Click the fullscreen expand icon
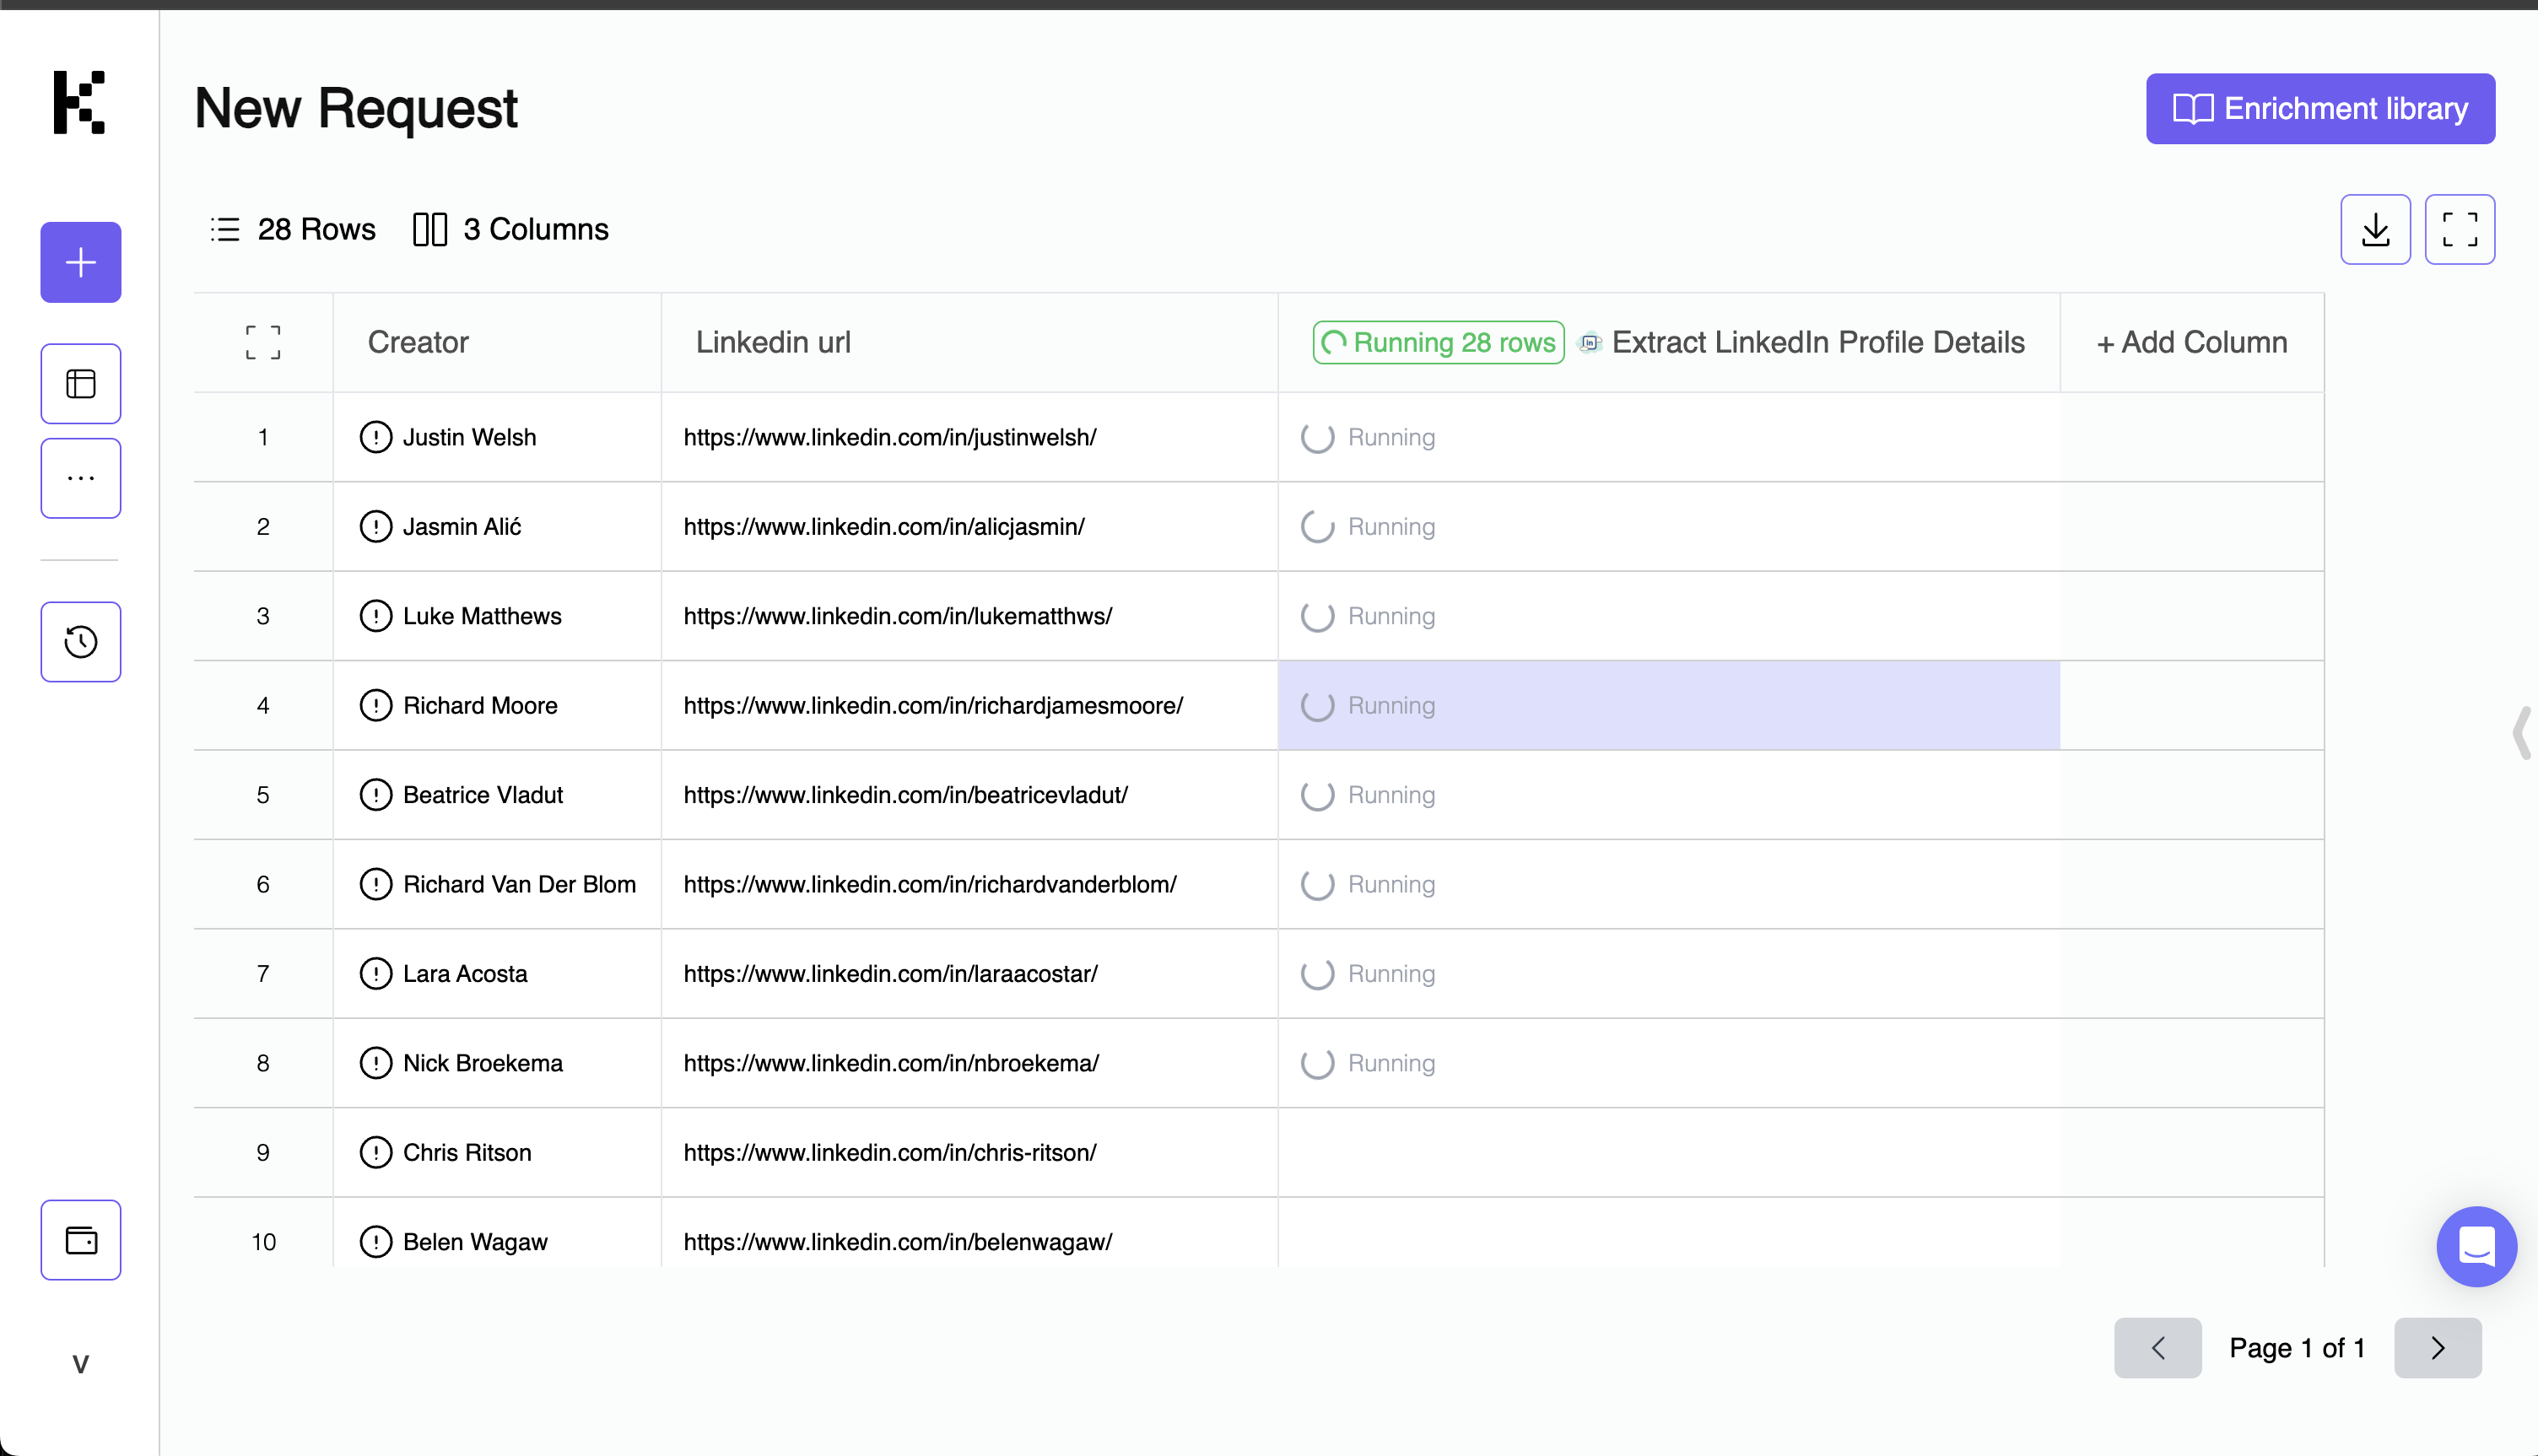 pyautogui.click(x=2460, y=229)
